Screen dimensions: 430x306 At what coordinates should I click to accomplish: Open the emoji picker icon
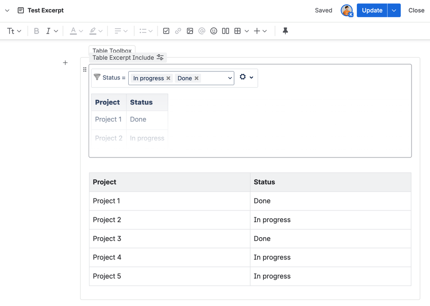(x=213, y=31)
